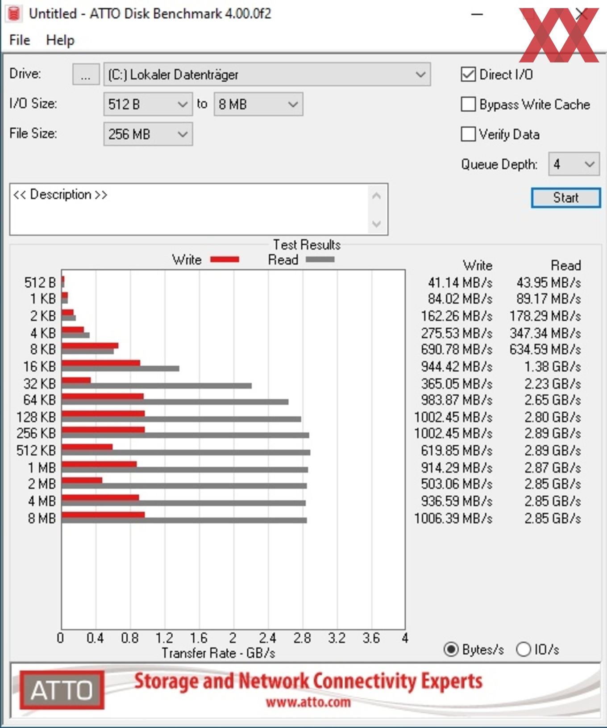This screenshot has width=607, height=728.
Task: Minimize the ATTO Disk Benchmark window
Action: pos(477,14)
